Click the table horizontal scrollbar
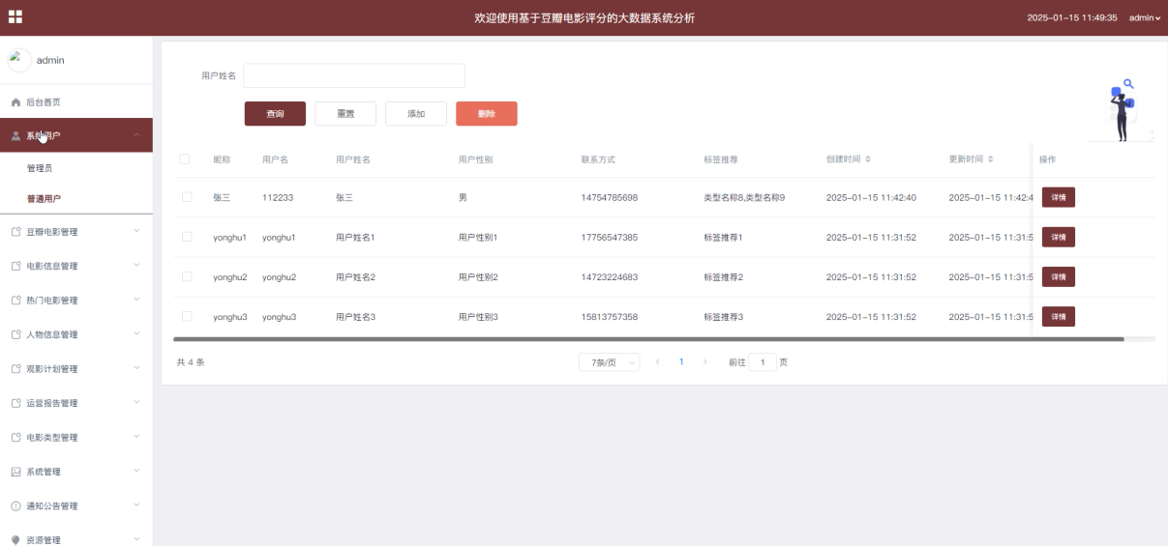Screen dimensions: 1168x546 point(648,339)
